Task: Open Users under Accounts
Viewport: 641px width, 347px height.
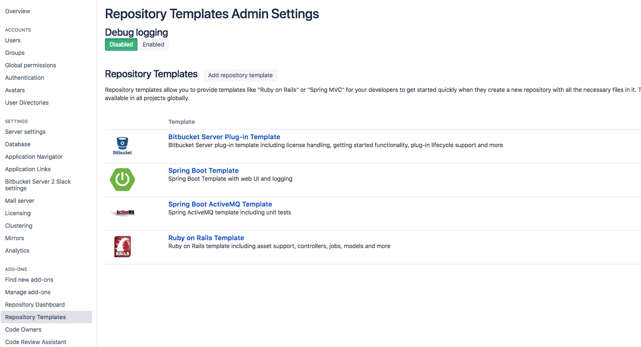Action: click(x=13, y=40)
